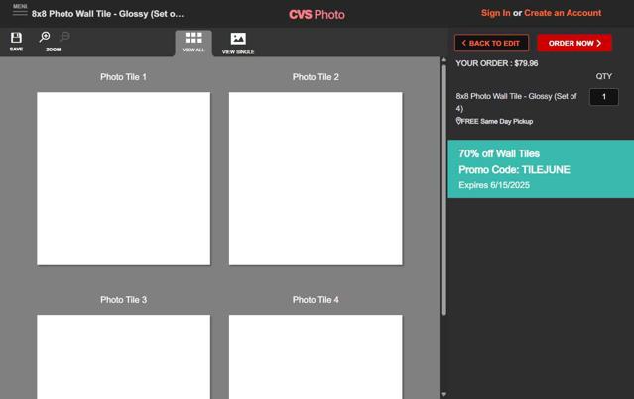Proceed with the Order Now button

pyautogui.click(x=574, y=43)
